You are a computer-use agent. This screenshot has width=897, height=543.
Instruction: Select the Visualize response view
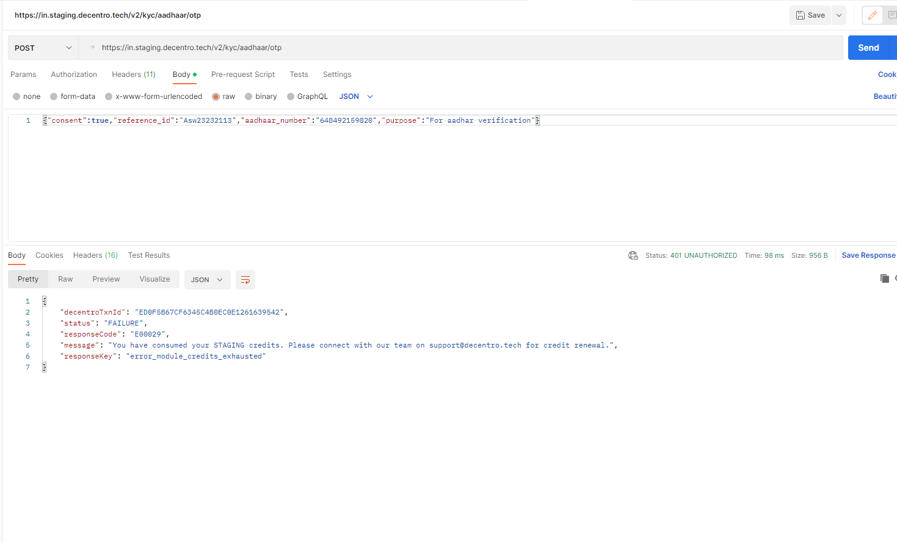[154, 279]
